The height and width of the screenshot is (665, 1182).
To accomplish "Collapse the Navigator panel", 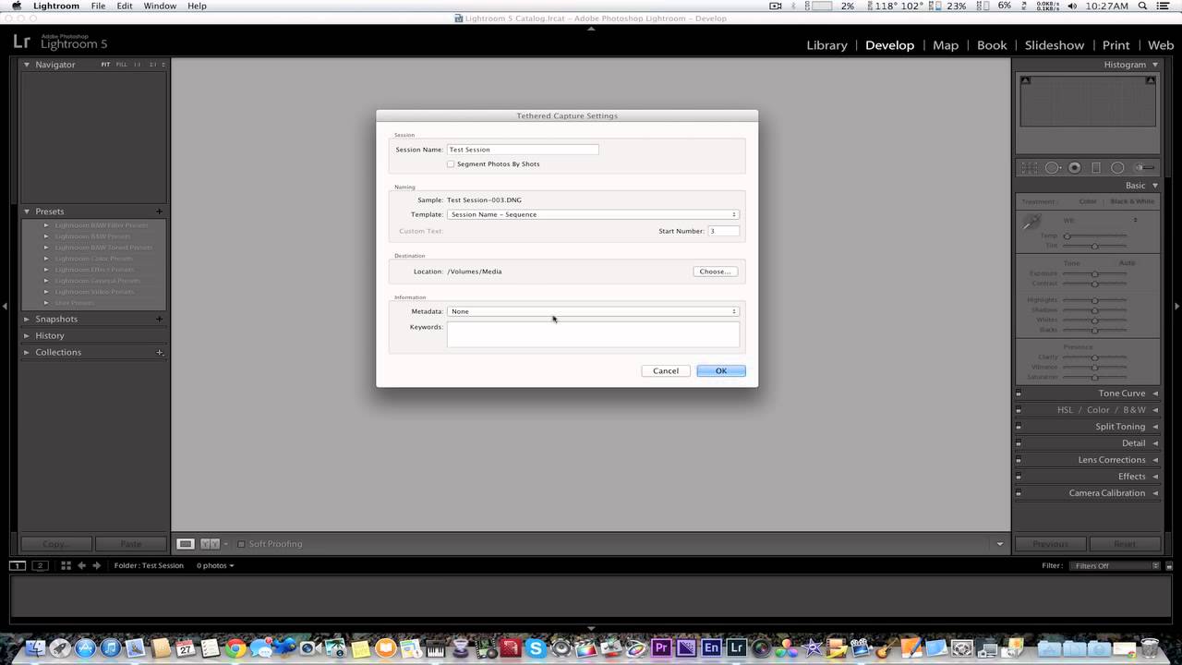I will (27, 65).
